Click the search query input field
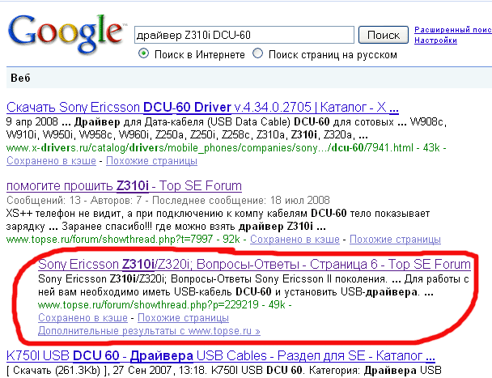492x378 pixels. 244,35
